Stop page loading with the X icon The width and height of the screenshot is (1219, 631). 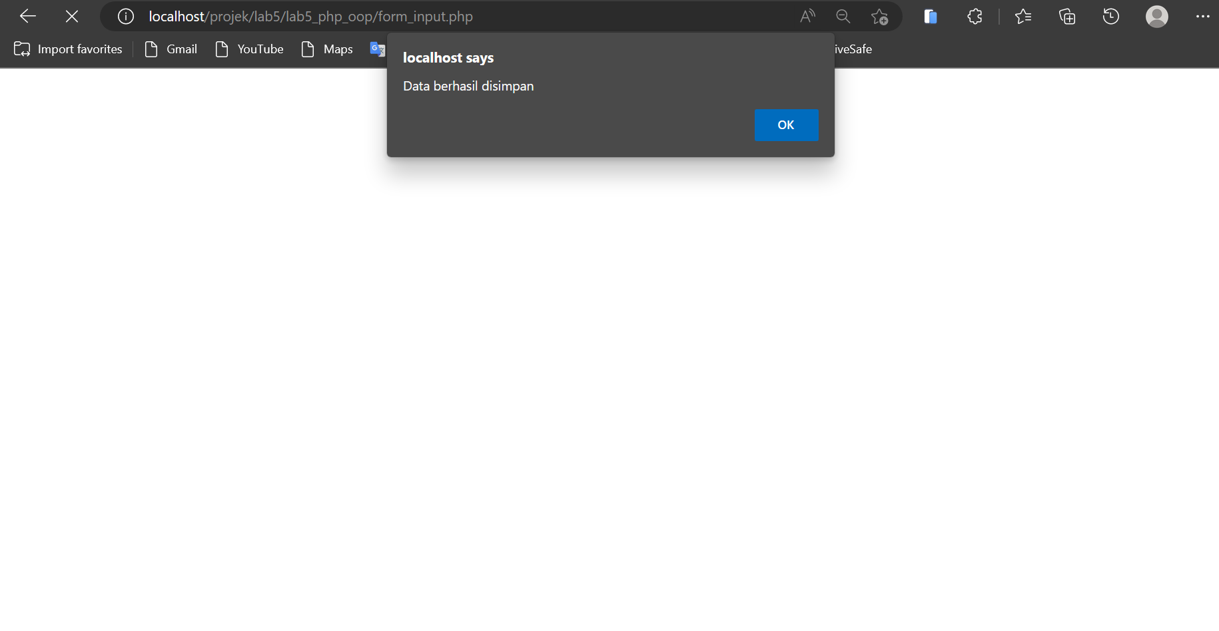point(71,16)
